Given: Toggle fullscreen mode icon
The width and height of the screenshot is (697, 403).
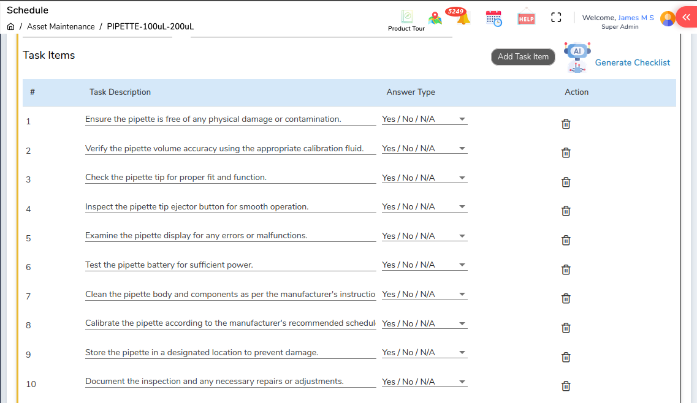Looking at the screenshot, I should pyautogui.click(x=556, y=18).
